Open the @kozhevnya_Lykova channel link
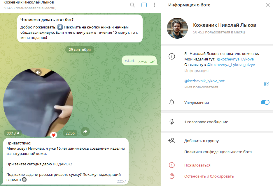The height and width of the screenshot is (186, 273). coord(235,59)
